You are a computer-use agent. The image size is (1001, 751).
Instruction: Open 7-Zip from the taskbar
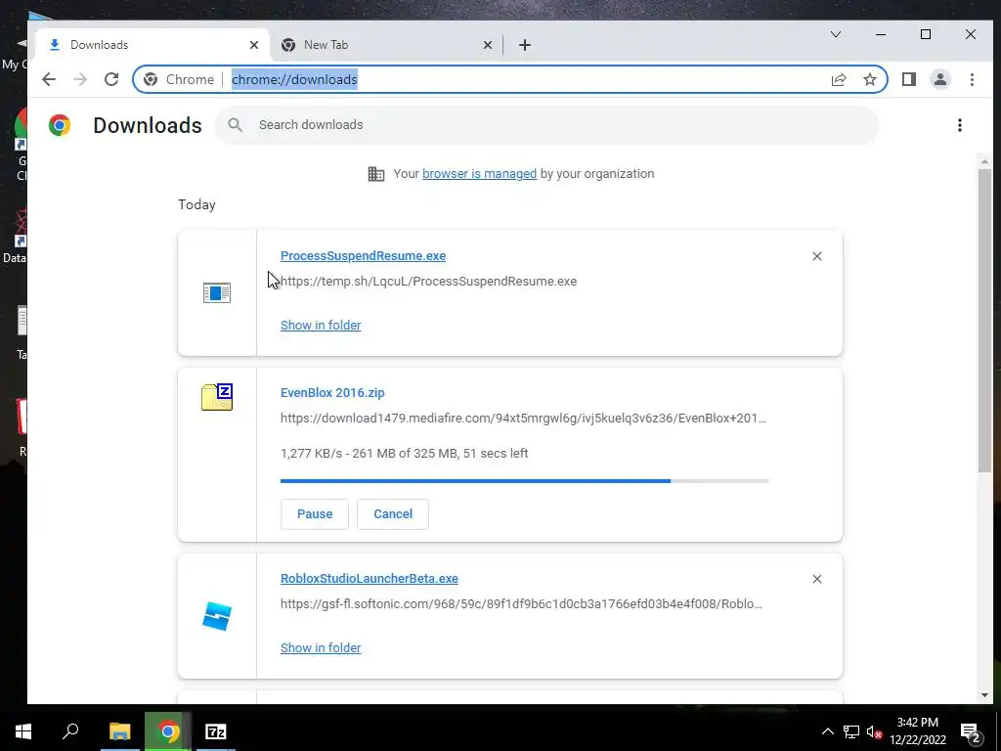click(216, 731)
